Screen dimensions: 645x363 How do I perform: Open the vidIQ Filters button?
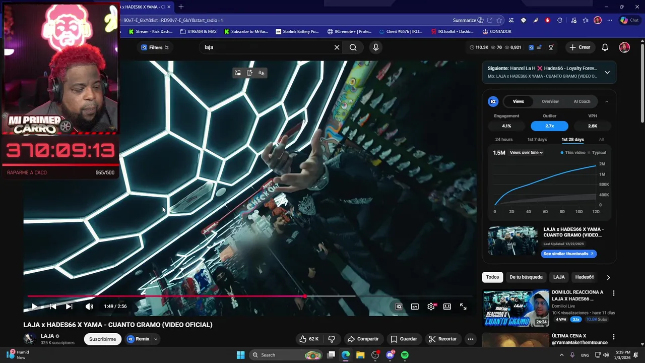pyautogui.click(x=155, y=47)
